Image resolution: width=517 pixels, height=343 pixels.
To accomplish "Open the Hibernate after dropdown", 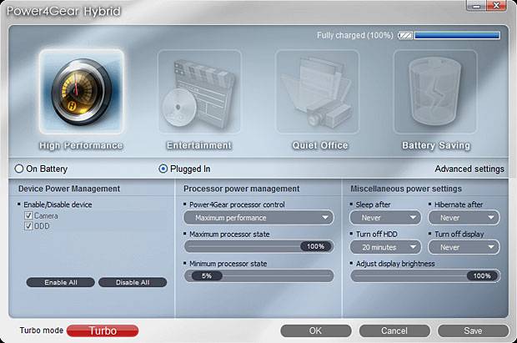I will 464,218.
